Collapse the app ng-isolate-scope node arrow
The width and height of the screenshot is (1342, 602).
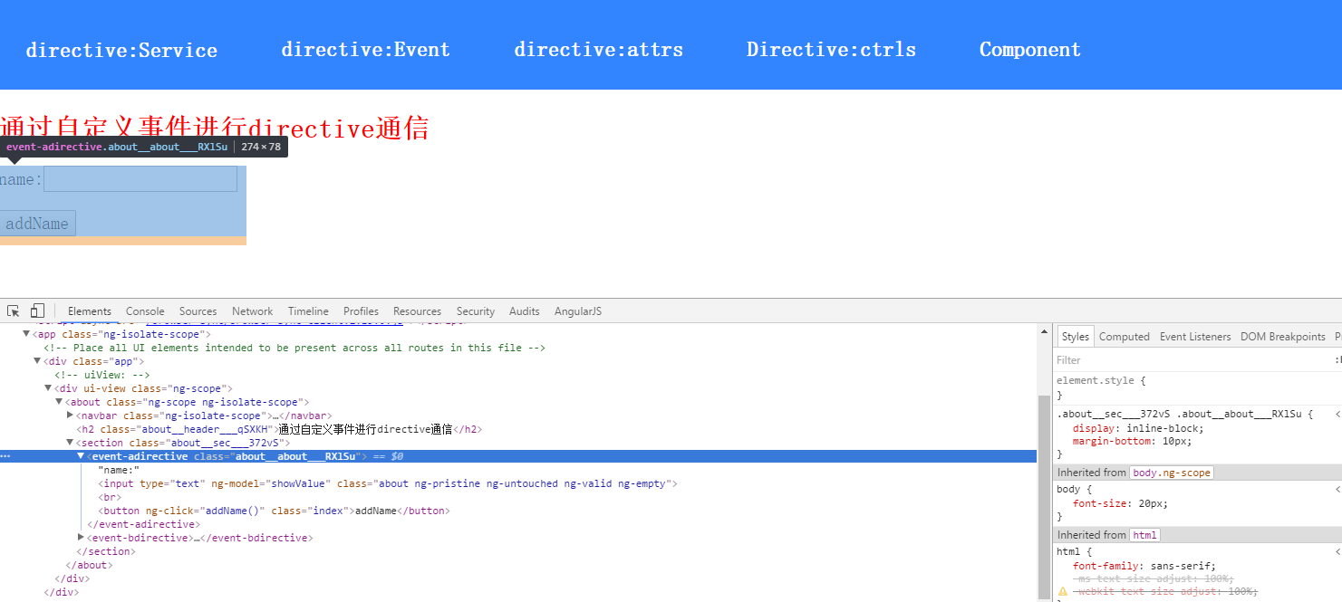click(26, 335)
